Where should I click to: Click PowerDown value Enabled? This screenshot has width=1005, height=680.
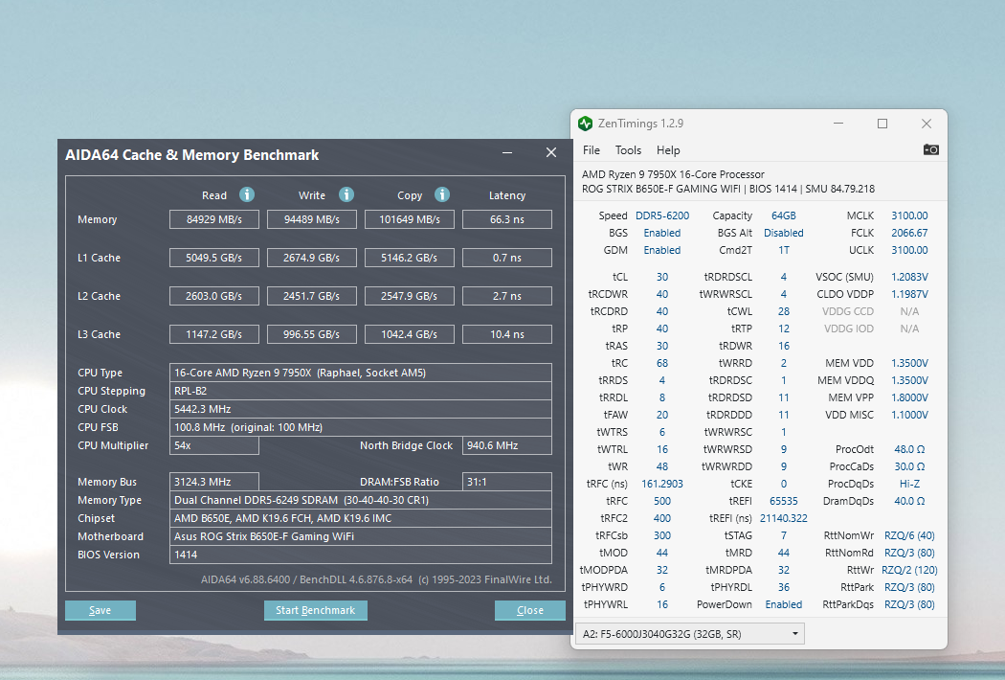783,604
